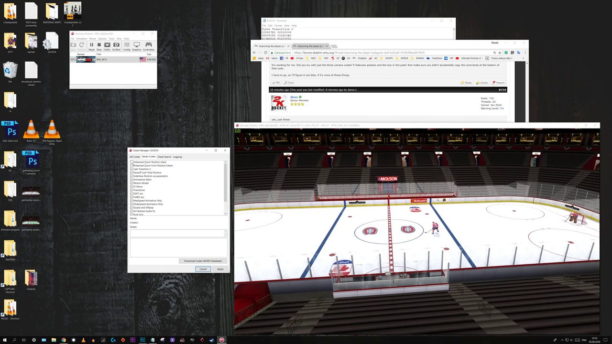Open taskbar Settings gear icon
612x344 pixels.
click(x=34, y=340)
